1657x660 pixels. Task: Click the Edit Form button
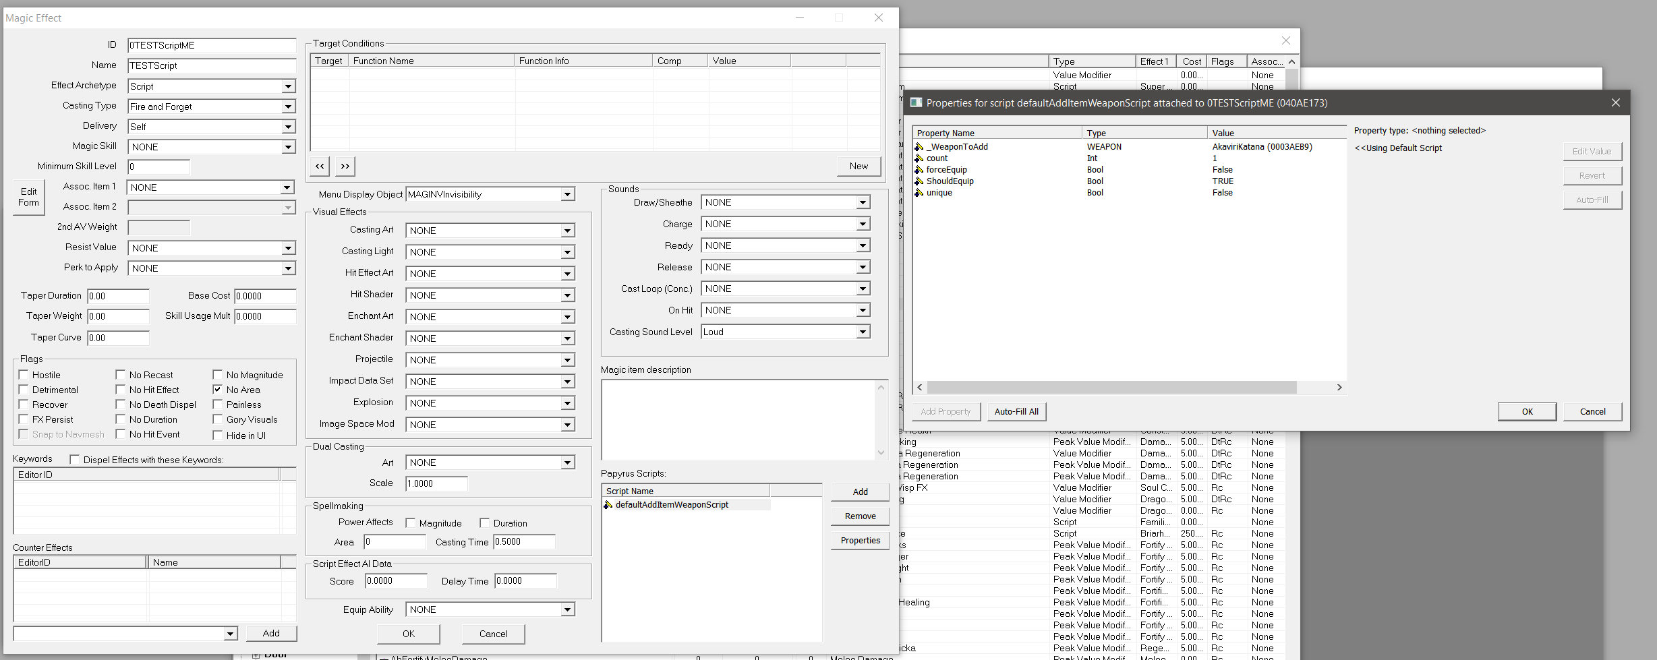tap(29, 197)
